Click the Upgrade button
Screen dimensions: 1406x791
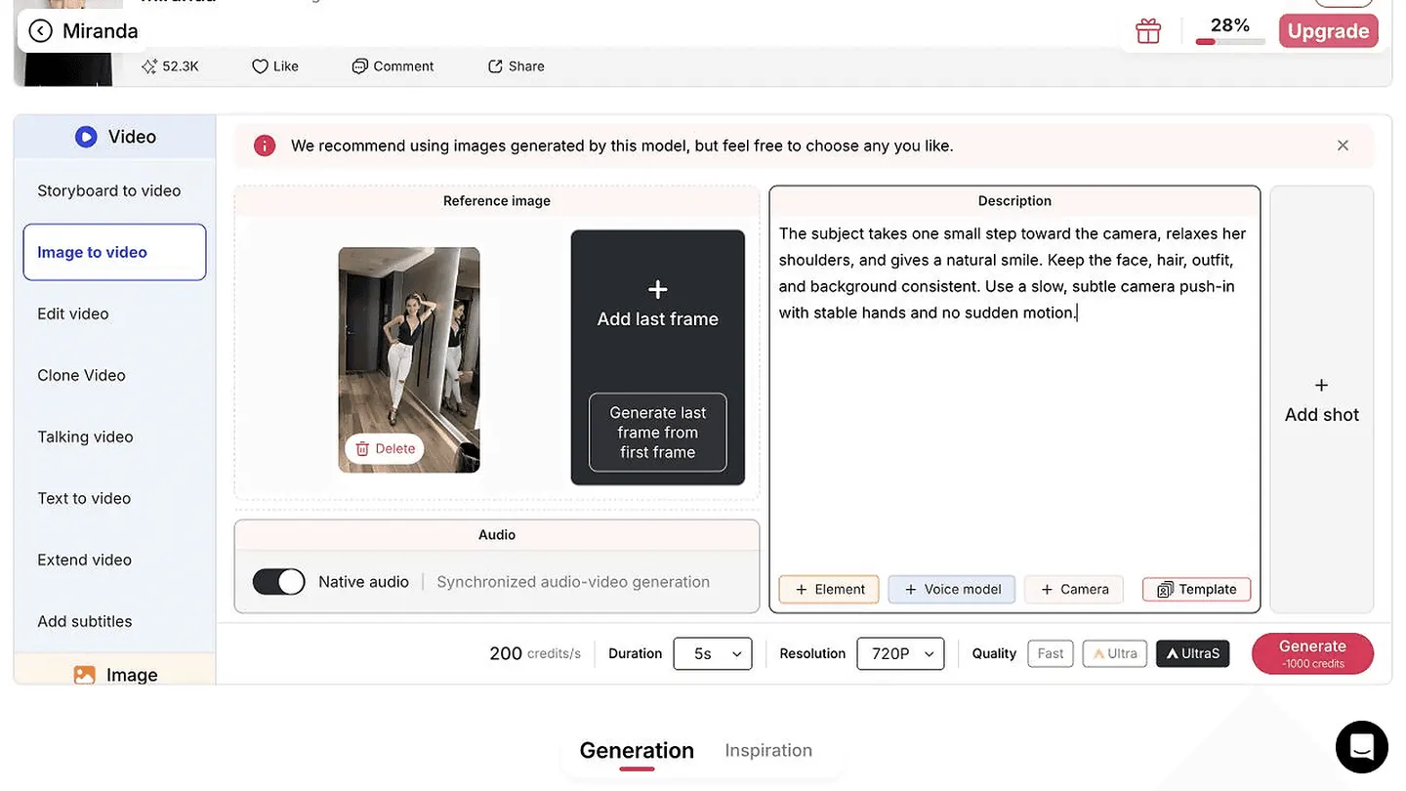click(1328, 31)
